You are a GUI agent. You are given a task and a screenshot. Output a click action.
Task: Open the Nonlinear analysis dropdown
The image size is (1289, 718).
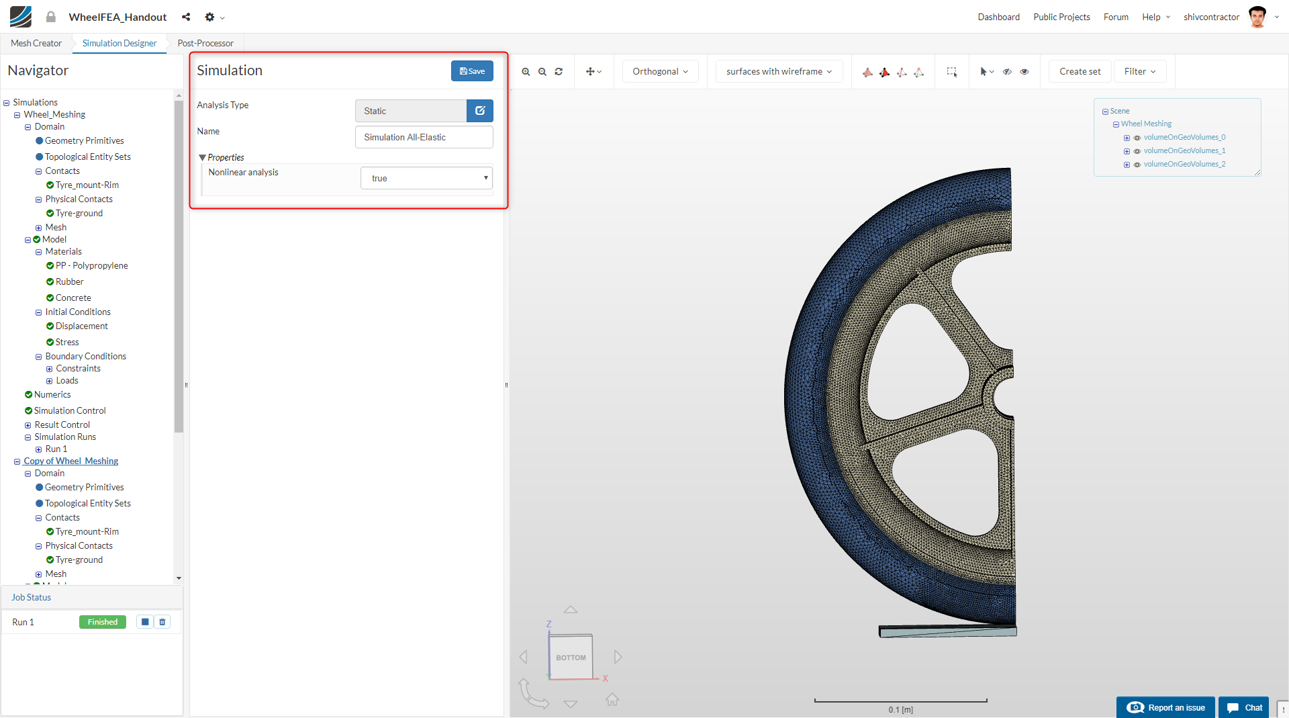click(x=426, y=178)
